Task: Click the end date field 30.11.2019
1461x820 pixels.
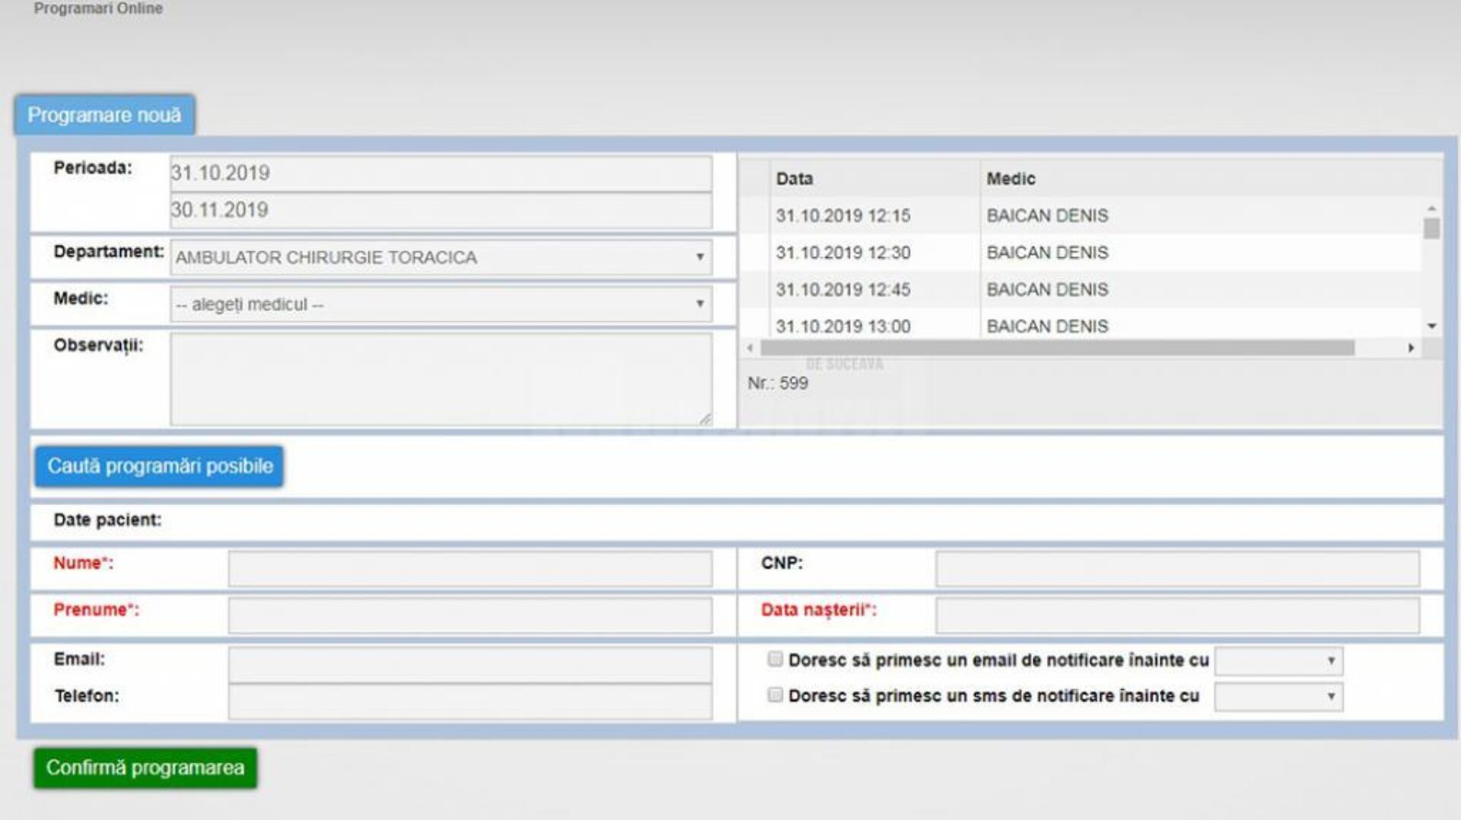Action: [441, 211]
